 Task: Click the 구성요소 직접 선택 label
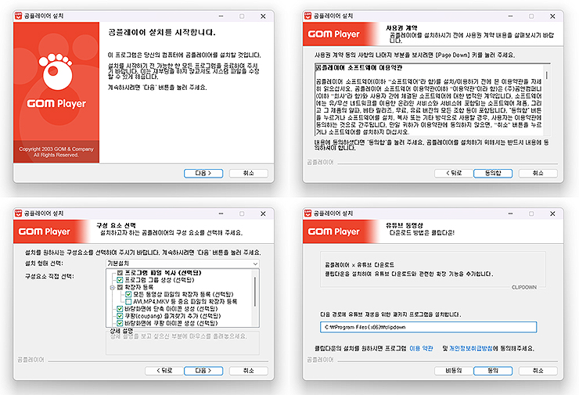click(49, 277)
